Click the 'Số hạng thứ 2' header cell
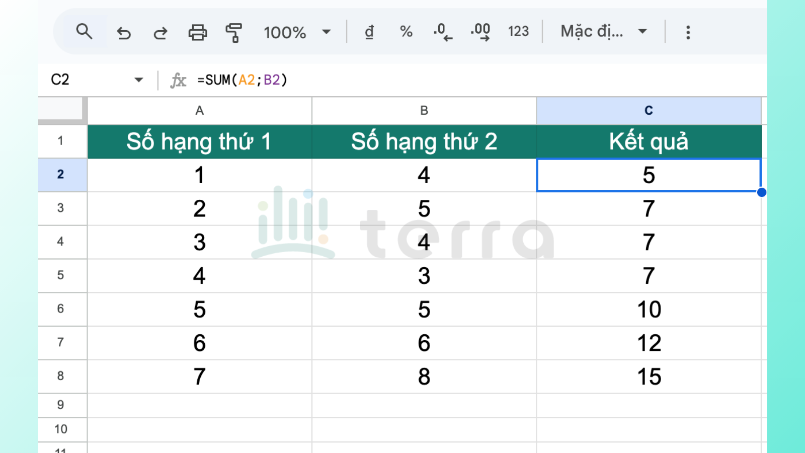This screenshot has height=453, width=805. tap(424, 141)
